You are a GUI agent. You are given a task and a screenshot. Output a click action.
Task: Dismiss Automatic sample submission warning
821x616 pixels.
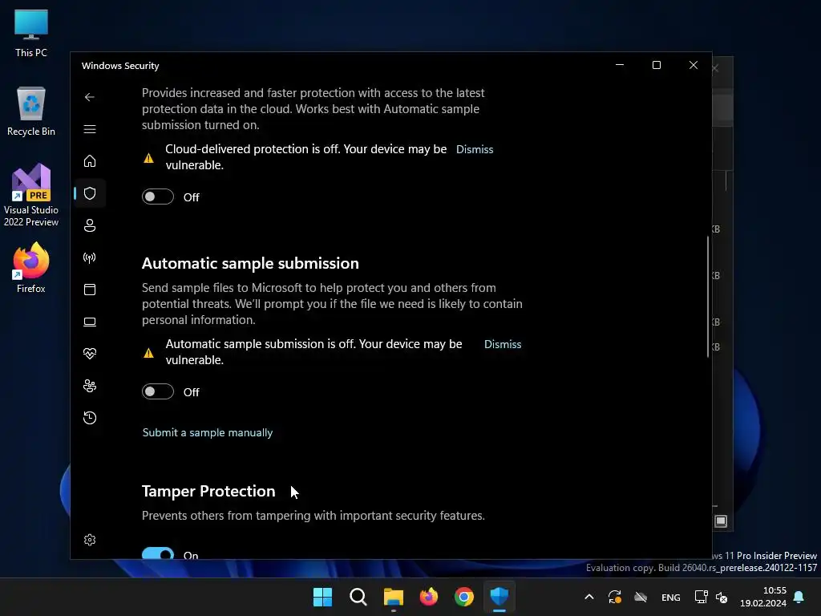(503, 344)
